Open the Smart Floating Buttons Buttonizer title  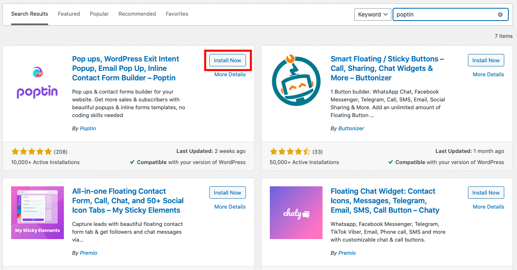tap(387, 68)
